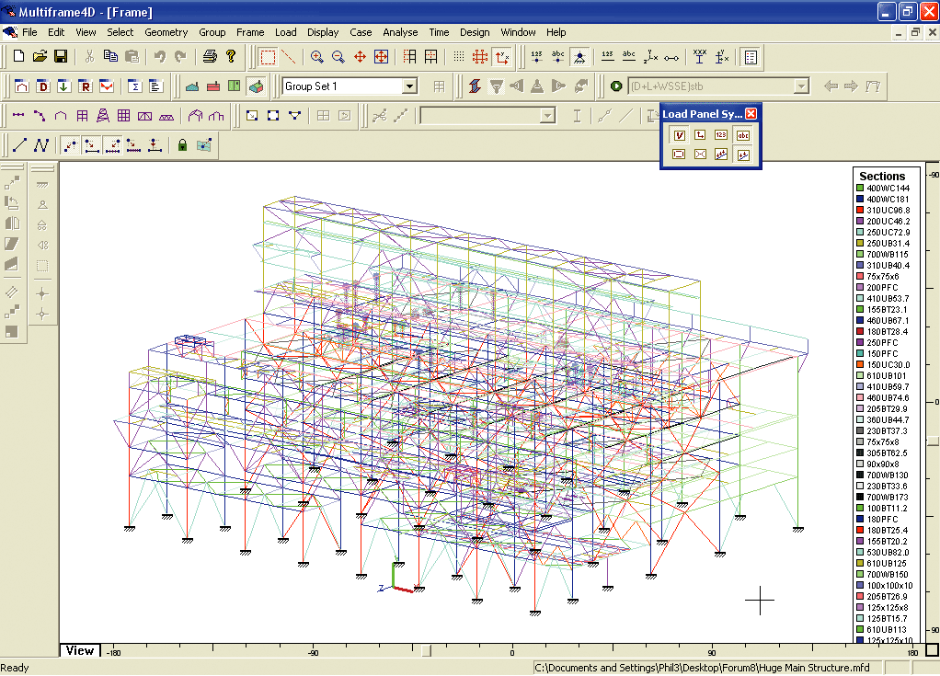Click the Zoom In magnifier icon
Screen dimensions: 940x676
pyautogui.click(x=316, y=57)
